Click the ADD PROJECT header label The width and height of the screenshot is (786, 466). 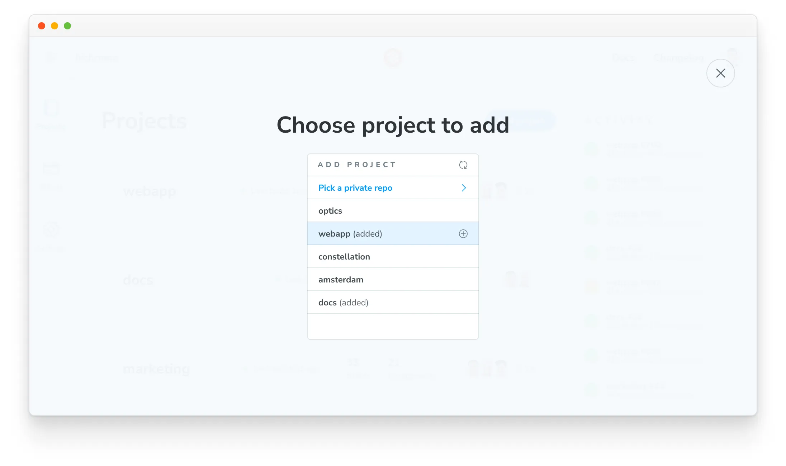click(x=357, y=165)
